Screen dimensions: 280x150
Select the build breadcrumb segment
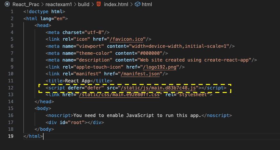pos(84,4)
